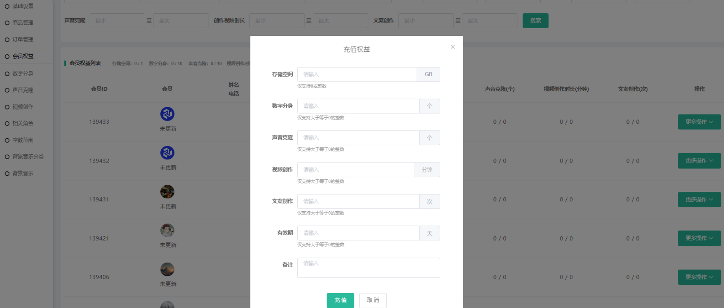Click the avatar of member 139421
Screen dimensions: 724x308
167,230
